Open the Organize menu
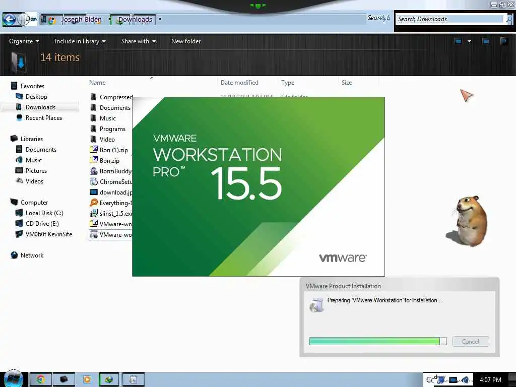 tap(24, 41)
